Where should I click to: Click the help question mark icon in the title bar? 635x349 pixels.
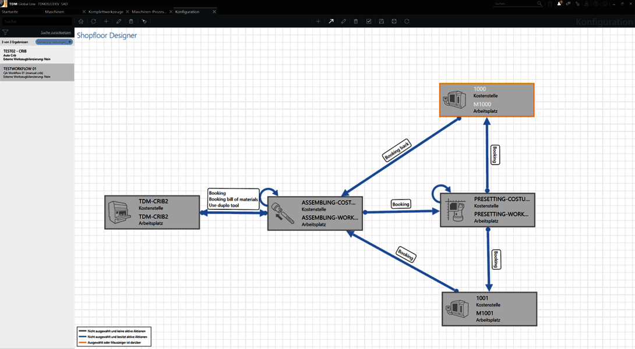click(x=596, y=3)
